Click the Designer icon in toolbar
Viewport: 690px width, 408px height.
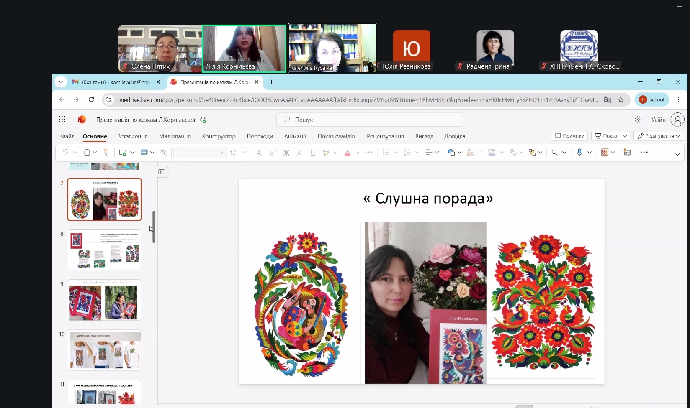point(627,153)
